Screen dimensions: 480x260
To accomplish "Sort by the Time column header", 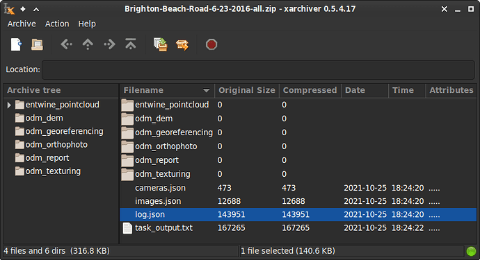I will (407, 90).
